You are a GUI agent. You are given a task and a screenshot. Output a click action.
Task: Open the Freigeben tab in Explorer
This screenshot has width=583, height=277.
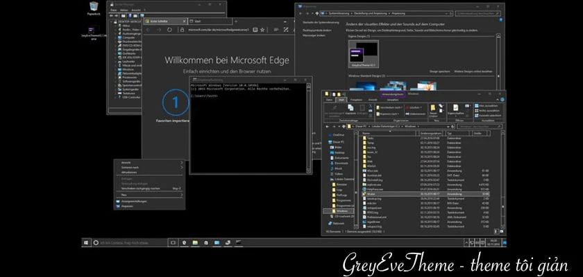tap(356, 100)
